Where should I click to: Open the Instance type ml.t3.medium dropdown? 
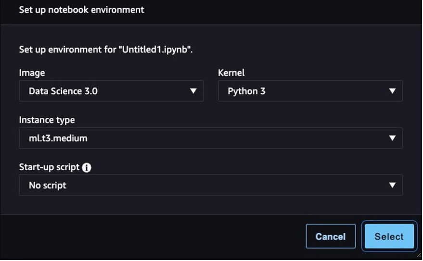click(x=210, y=138)
